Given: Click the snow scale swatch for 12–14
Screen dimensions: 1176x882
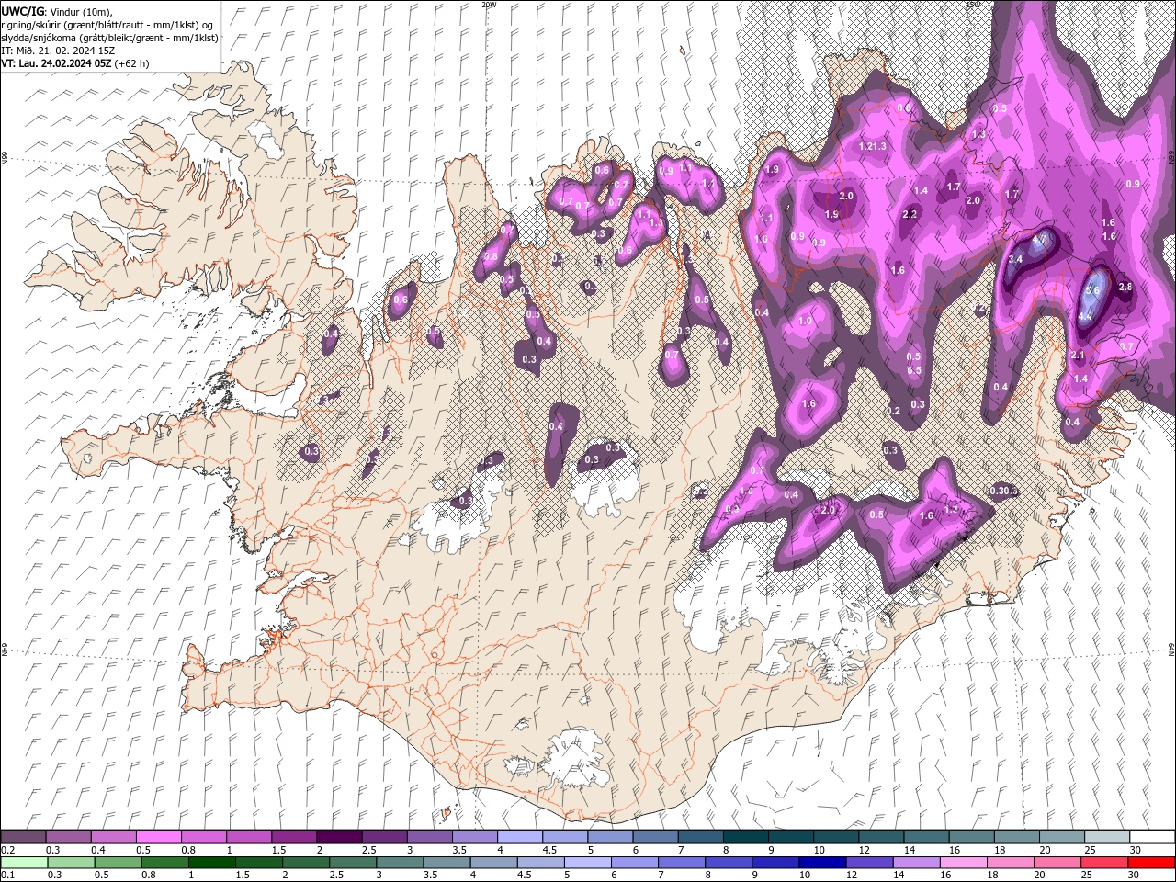Looking at the screenshot, I should point(881,837).
